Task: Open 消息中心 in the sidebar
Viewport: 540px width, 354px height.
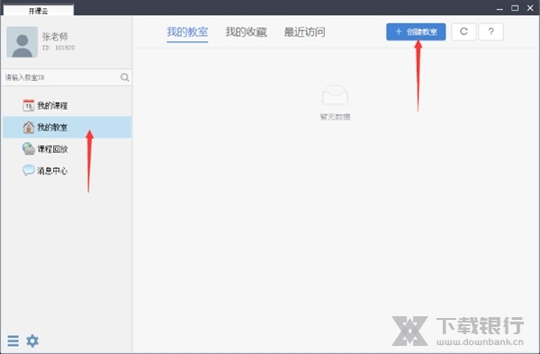Action: 67,171
